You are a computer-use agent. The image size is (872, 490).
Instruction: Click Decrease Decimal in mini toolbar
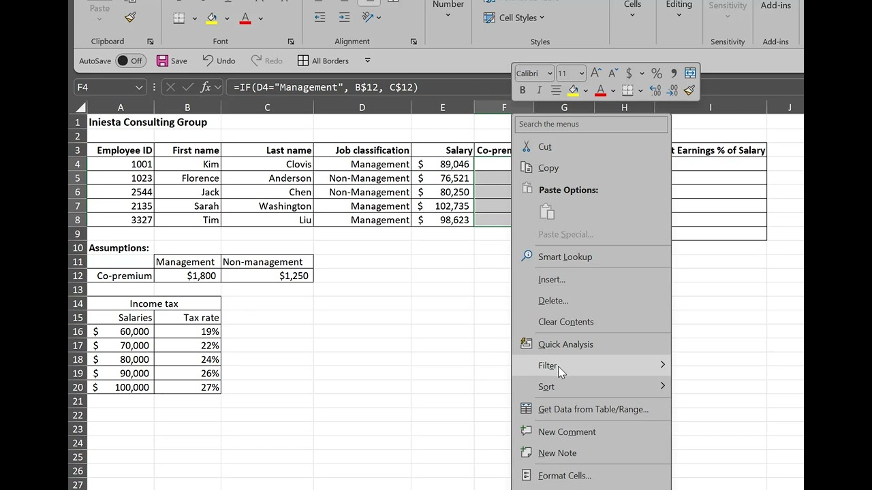pos(672,91)
